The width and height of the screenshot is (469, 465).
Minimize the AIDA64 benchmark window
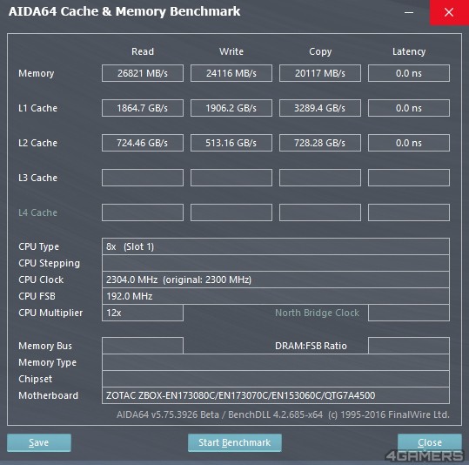coord(409,12)
